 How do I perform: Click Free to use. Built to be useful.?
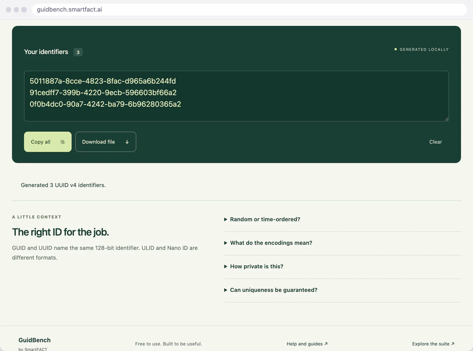pyautogui.click(x=169, y=344)
